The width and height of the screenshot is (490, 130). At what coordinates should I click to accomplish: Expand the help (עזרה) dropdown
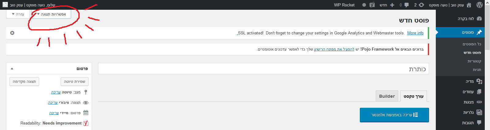(18, 14)
